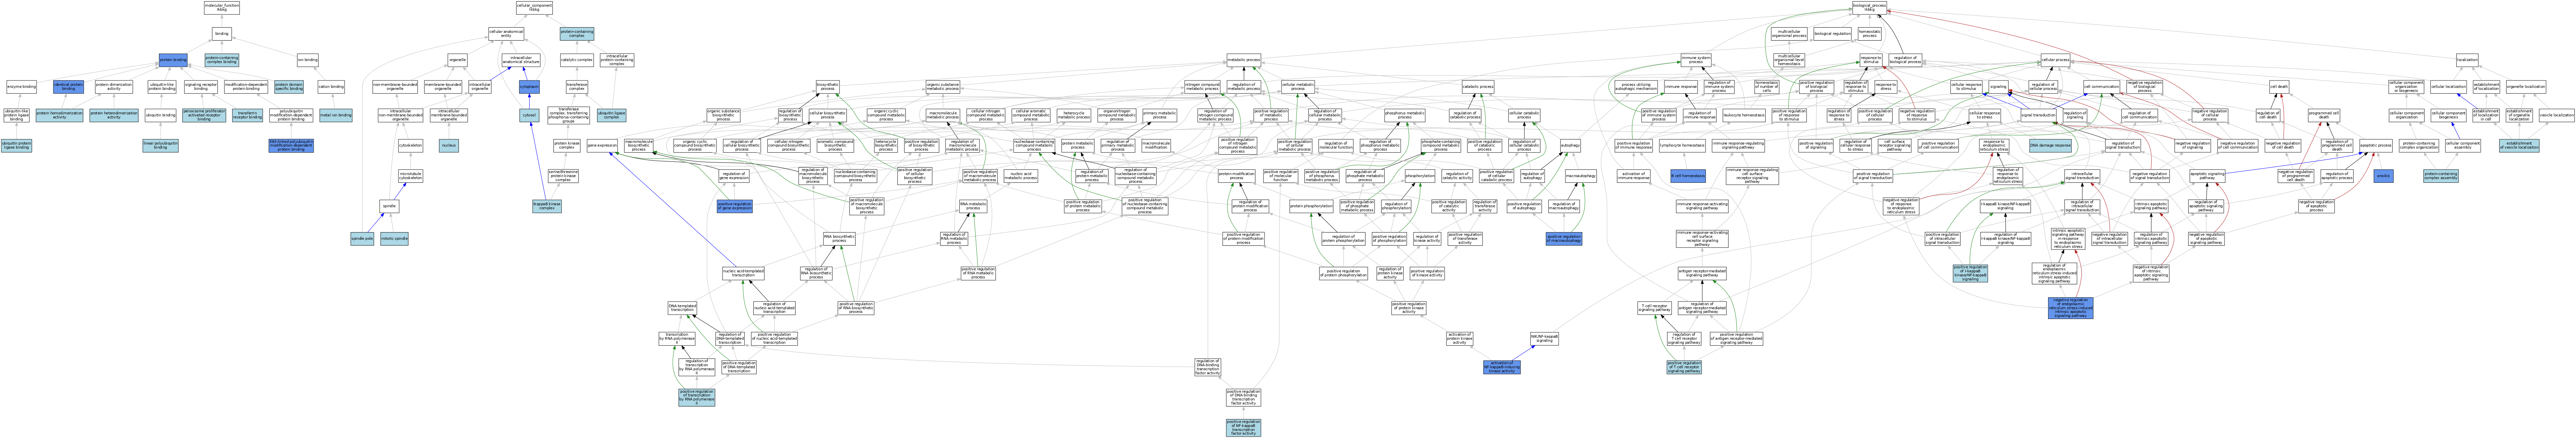
Task: Select the 'homeostasis of number of cells' node
Action: 1767,87
